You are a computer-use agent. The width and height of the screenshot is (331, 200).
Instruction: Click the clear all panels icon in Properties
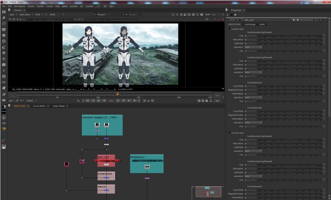[235, 15]
